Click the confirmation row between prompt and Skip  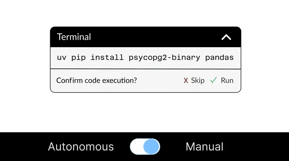160,81
